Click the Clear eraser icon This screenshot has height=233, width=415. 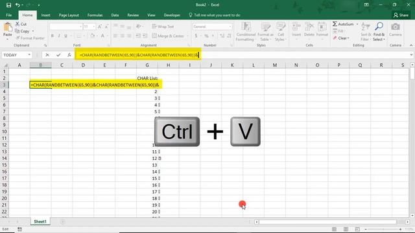coord(335,38)
